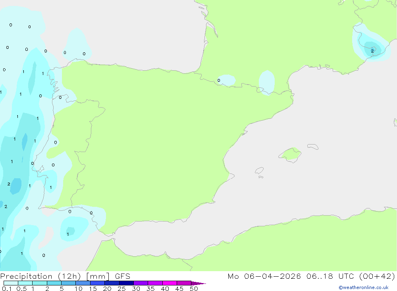Pick the 35–40 mm legend swatch

point(155,283)
